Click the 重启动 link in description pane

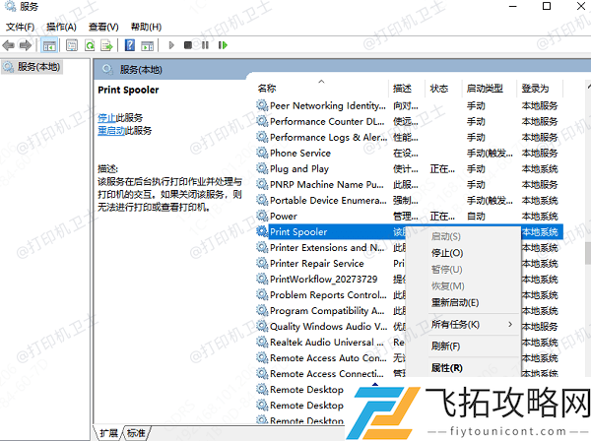point(111,131)
